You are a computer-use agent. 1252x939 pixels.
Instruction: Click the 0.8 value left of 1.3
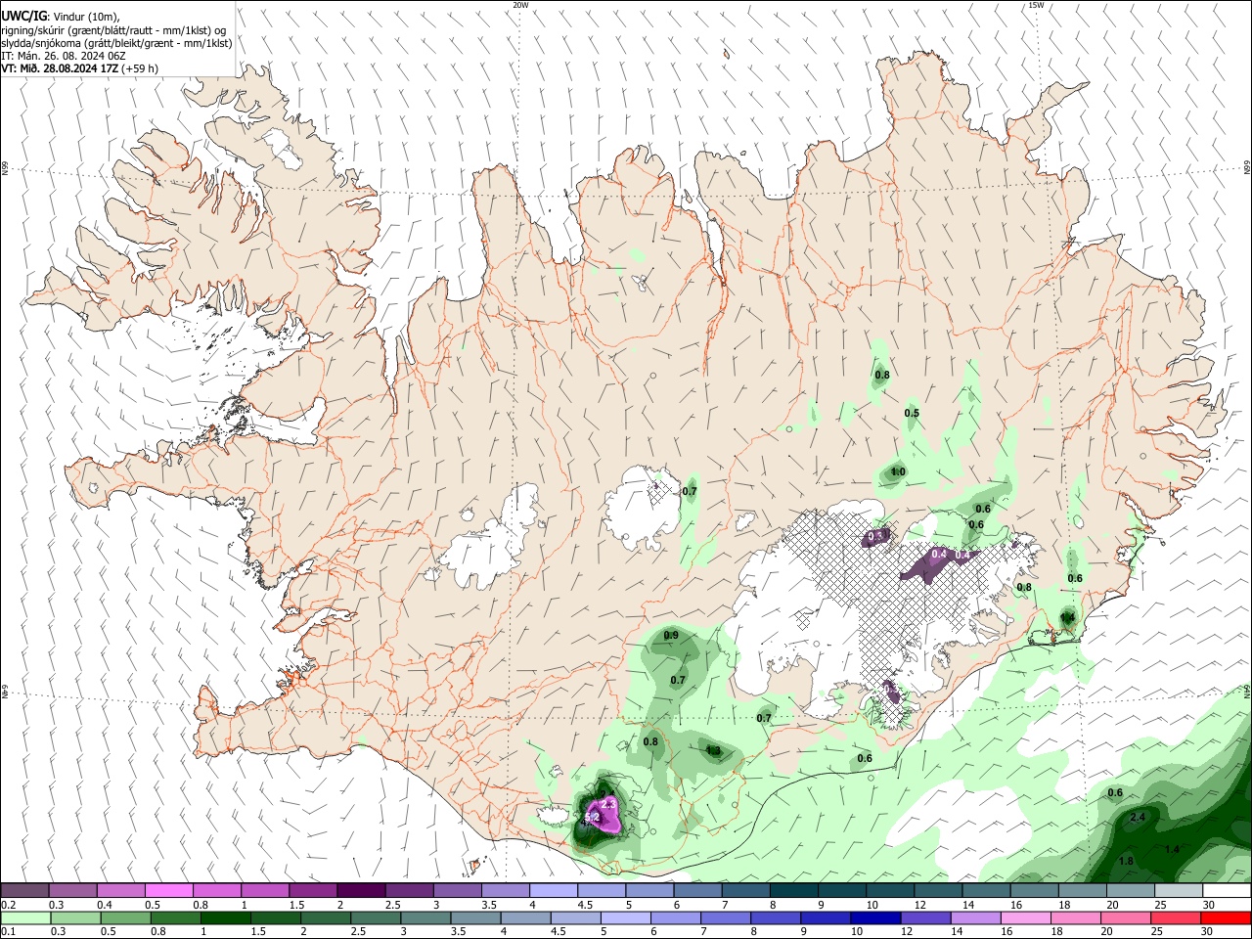pyautogui.click(x=650, y=741)
